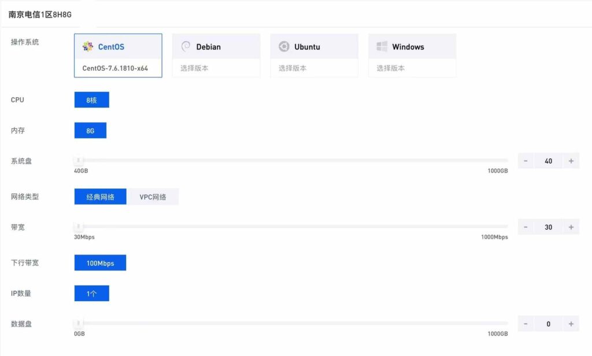Increase bandwidth with the plus button
Image resolution: width=592 pixels, height=356 pixels.
click(x=571, y=227)
